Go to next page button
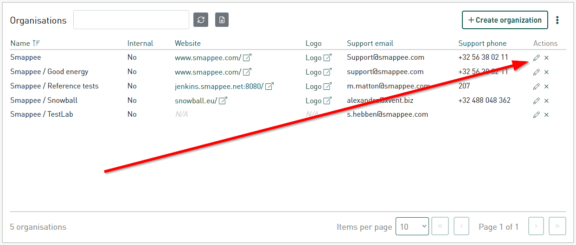 (x=536, y=226)
